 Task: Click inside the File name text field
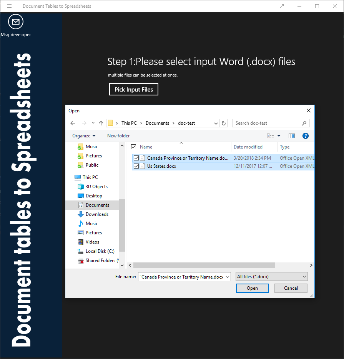pos(181,276)
